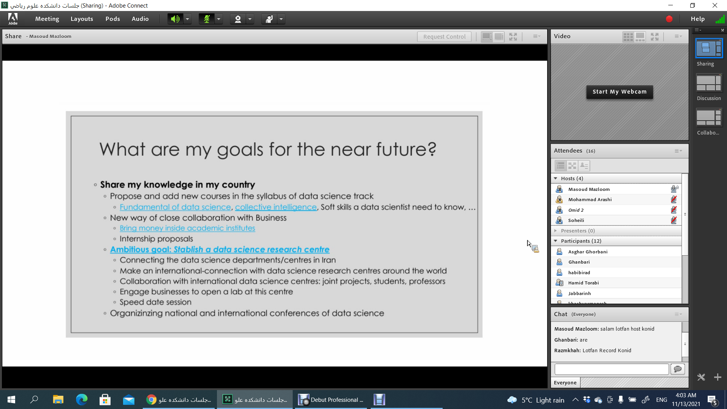Open the speaker options dropdown arrow
727x409 pixels.
click(x=187, y=19)
